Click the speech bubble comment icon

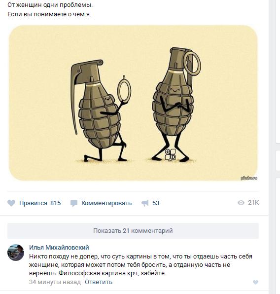[73, 203]
